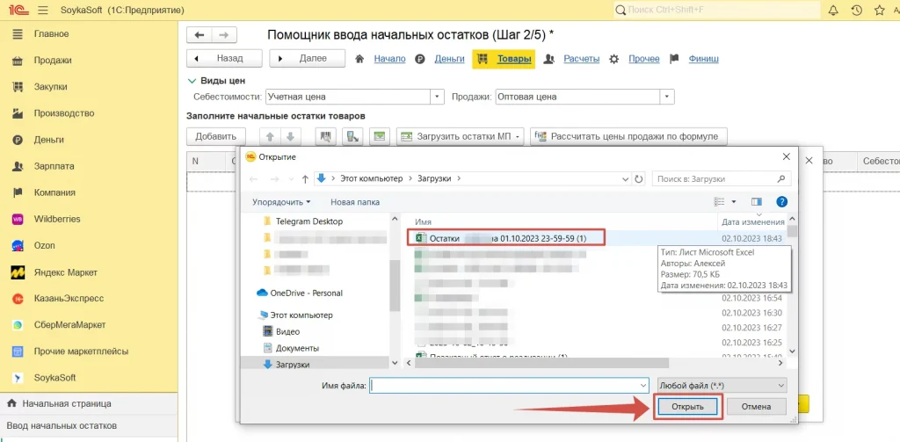Switch to the Деньги step tab
This screenshot has height=442, width=900.
click(449, 59)
